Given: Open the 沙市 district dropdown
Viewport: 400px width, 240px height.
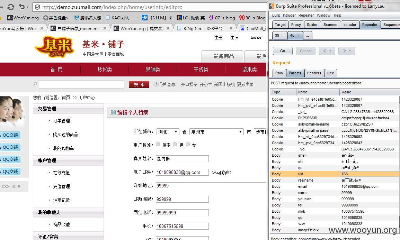Looking at the screenshot, I should (260, 132).
